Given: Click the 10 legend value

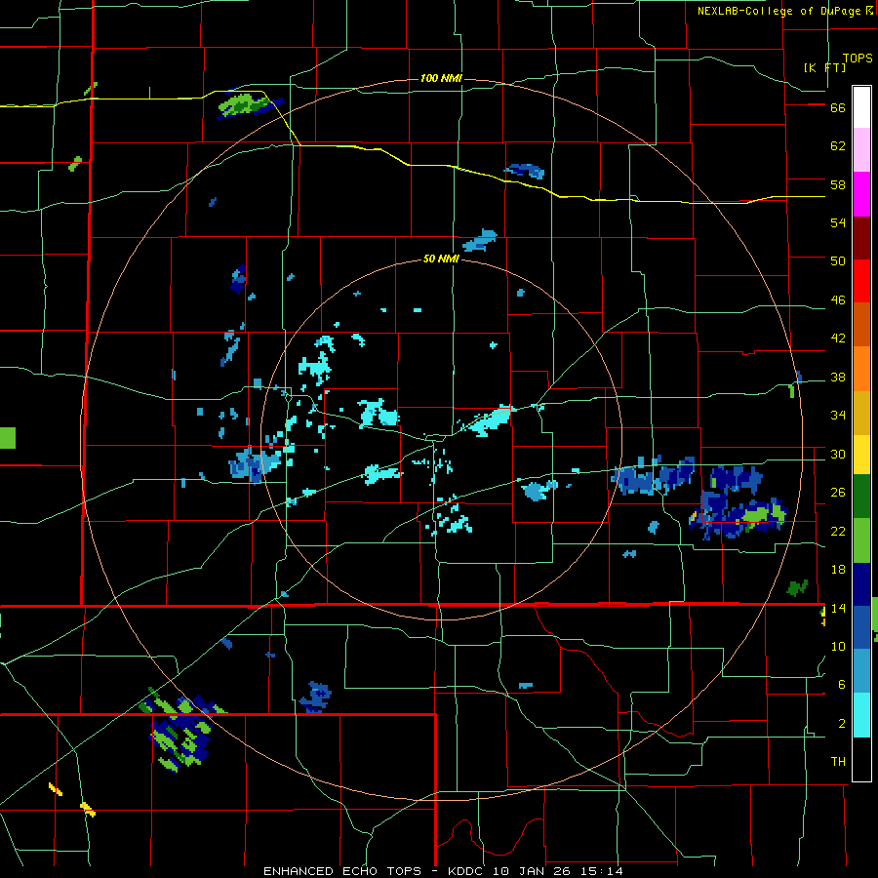Looking at the screenshot, I should click(838, 647).
